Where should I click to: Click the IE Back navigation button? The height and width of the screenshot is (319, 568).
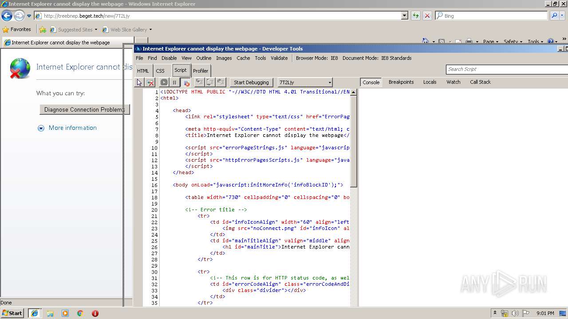pyautogui.click(x=7, y=16)
